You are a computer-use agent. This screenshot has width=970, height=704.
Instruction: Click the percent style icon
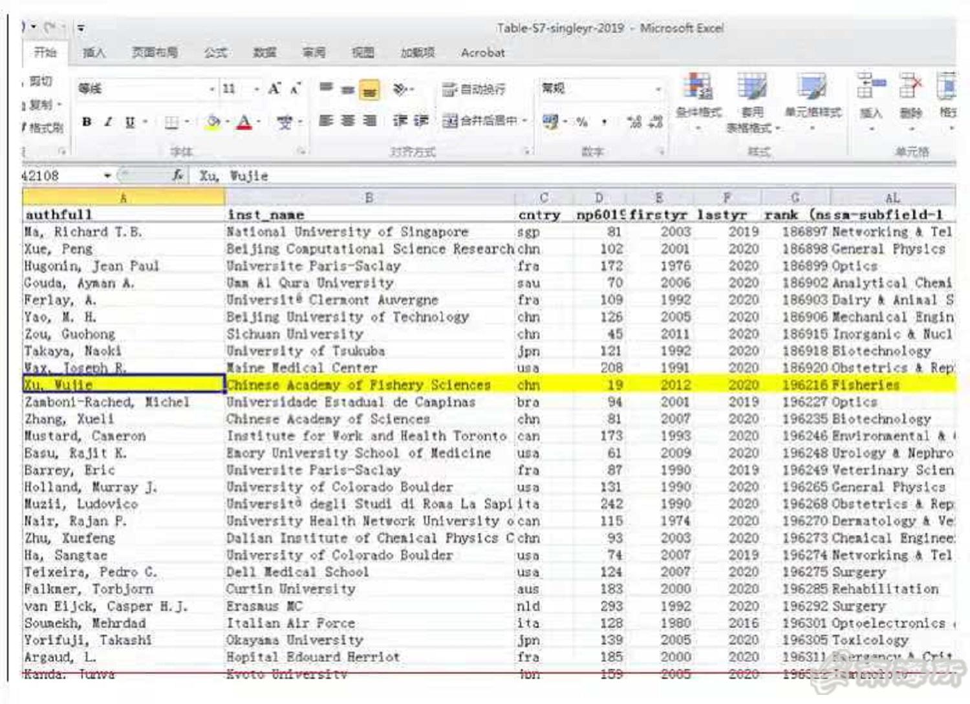click(582, 122)
